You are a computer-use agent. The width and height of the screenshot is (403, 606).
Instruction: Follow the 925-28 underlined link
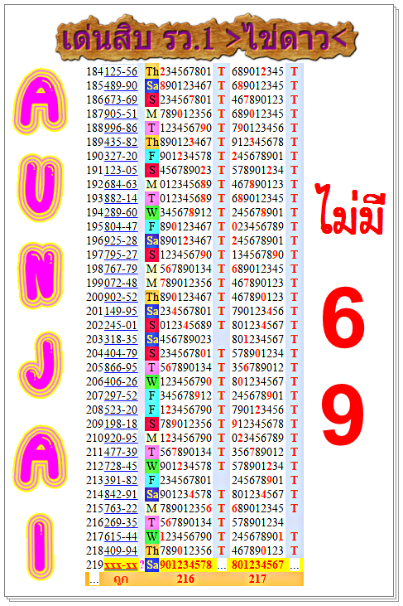121,240
